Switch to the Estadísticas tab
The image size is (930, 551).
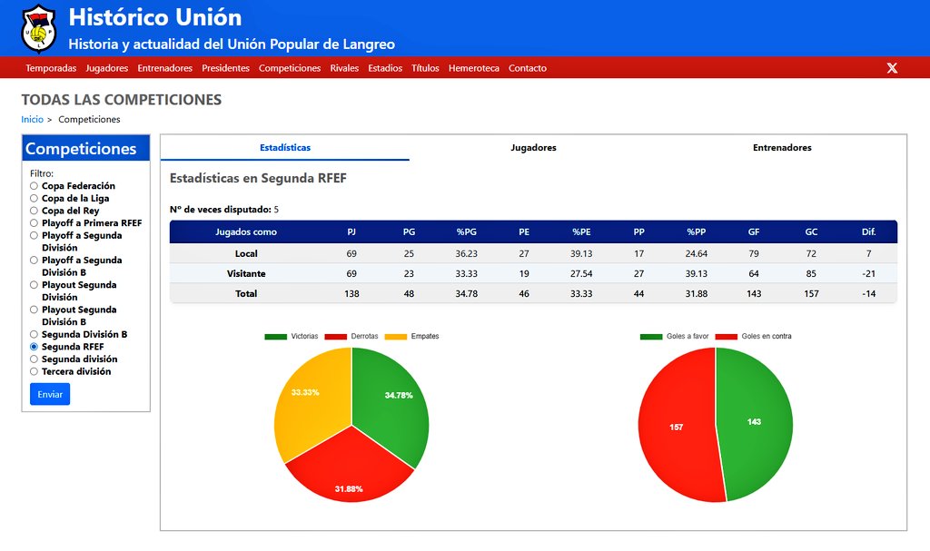tap(284, 148)
